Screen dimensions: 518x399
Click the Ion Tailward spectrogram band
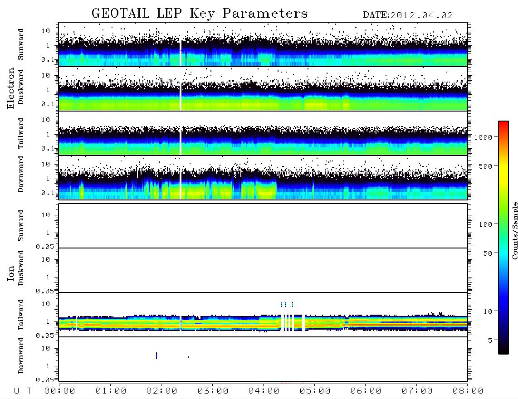(263, 323)
